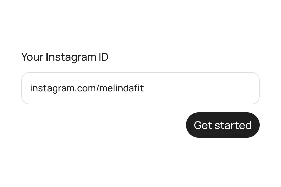Image resolution: width=281 pixels, height=187 pixels.
Task: Click after 'melindafit' in the input
Action: [145, 88]
